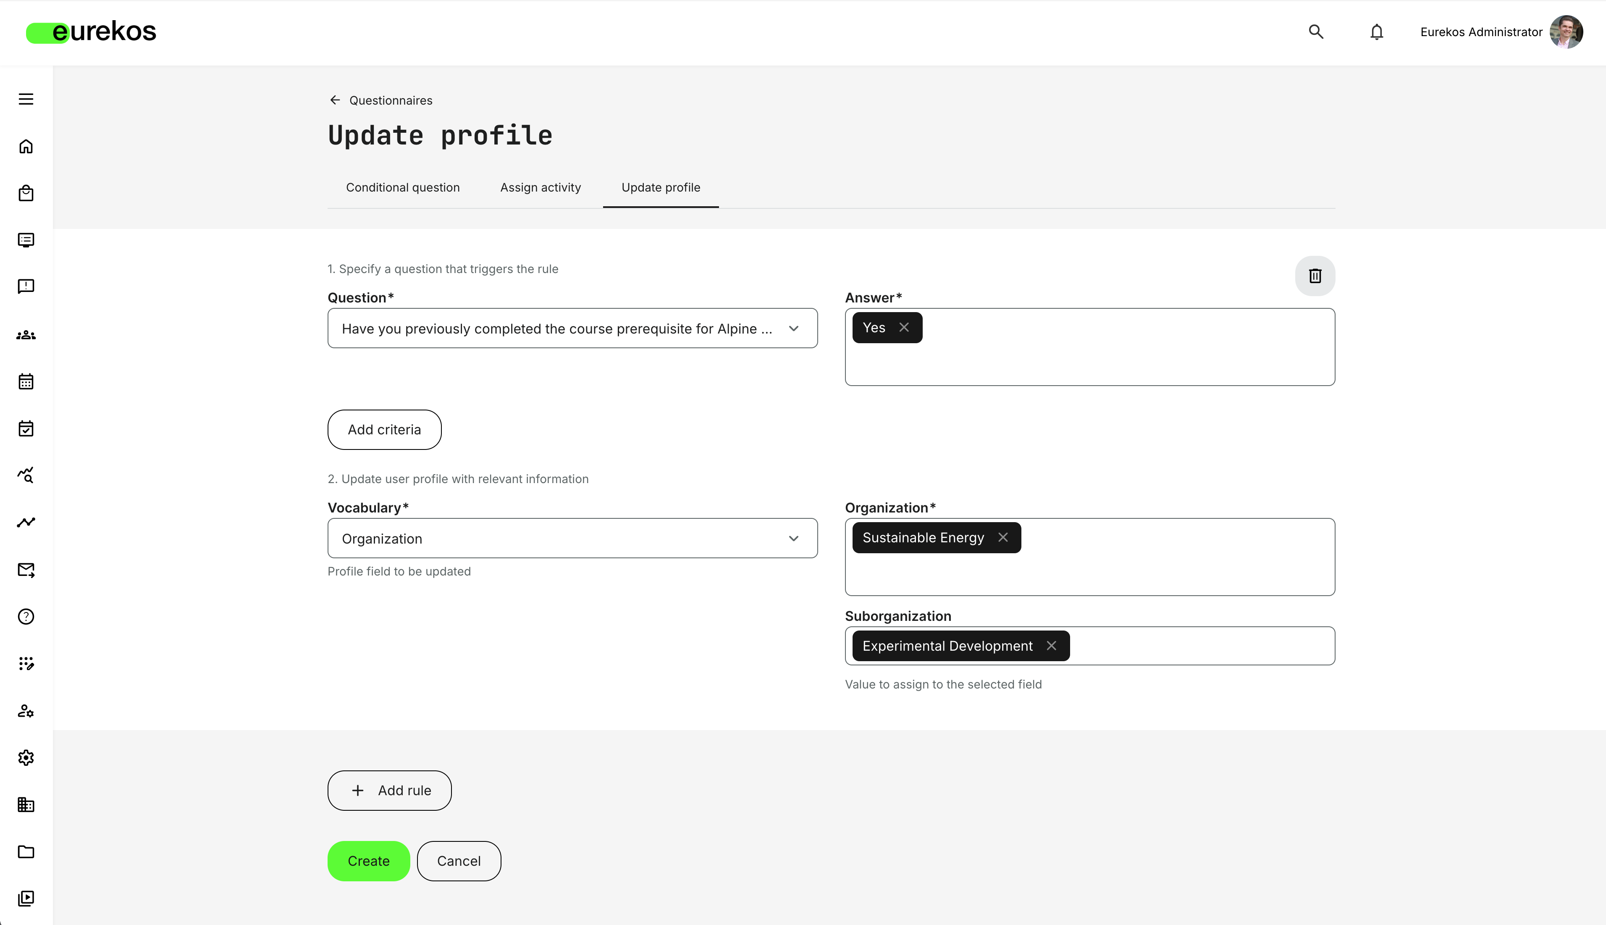This screenshot has width=1606, height=925.
Task: Open notifications via the bell icon
Action: click(1376, 32)
